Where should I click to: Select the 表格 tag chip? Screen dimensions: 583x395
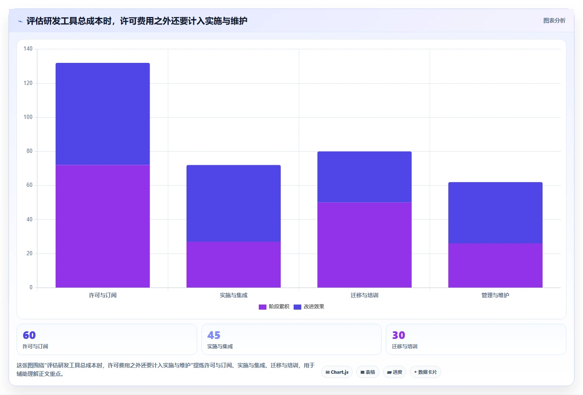[x=368, y=372]
